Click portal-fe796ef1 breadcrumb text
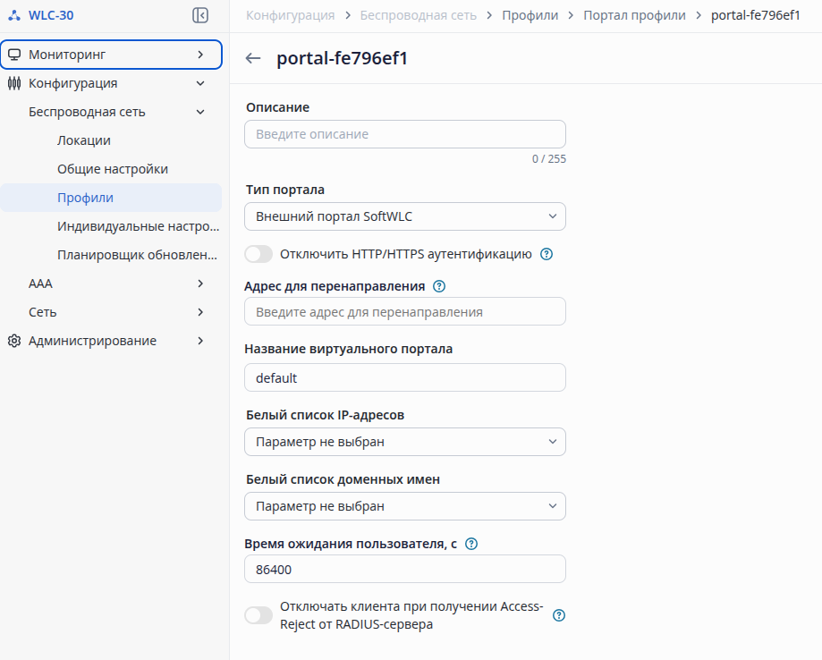822x660 pixels. pos(756,15)
